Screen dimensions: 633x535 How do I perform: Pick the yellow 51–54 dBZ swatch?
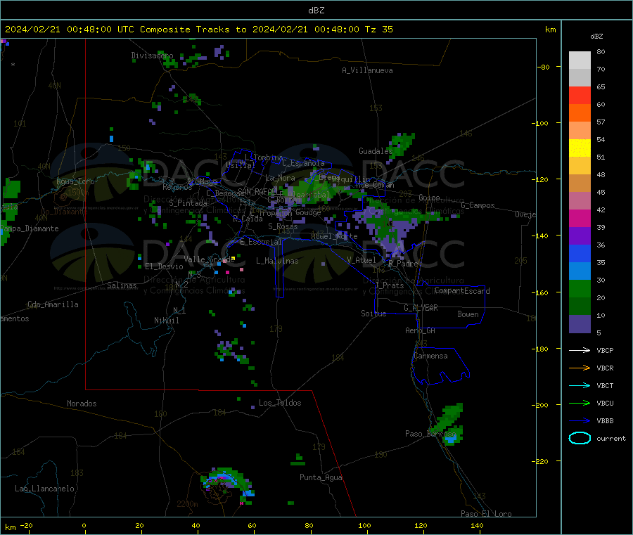click(x=580, y=148)
